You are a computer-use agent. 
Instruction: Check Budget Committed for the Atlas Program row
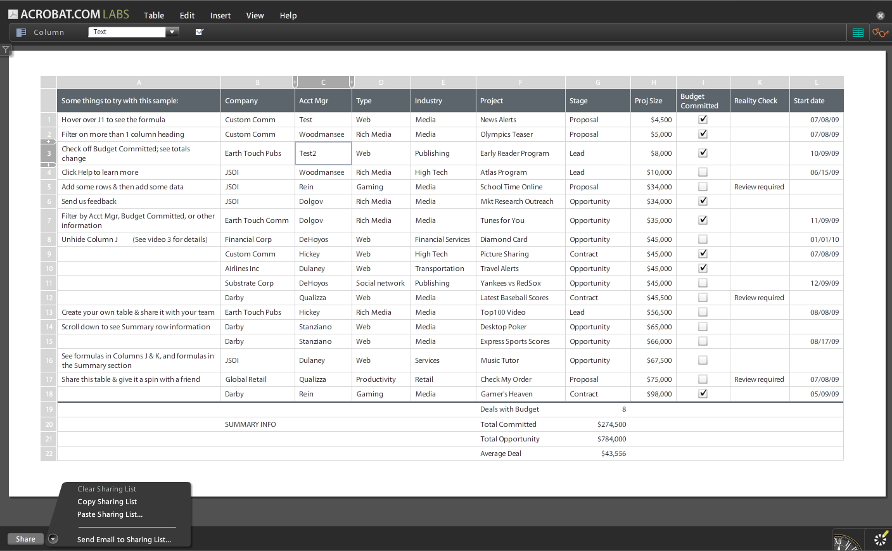[703, 172]
